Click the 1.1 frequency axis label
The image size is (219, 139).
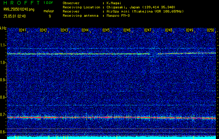point(3,45)
